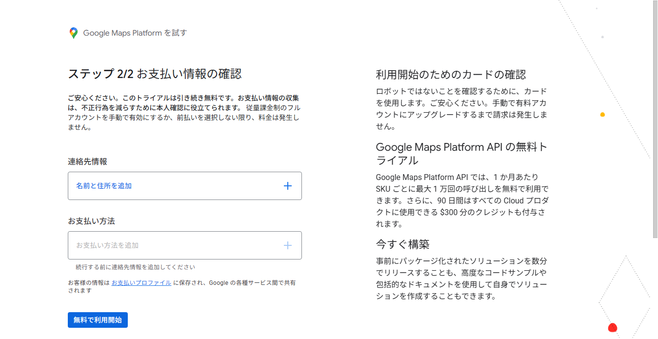Click the Google Maps Platform API の無料トライアル heading
Image resolution: width=658 pixels, height=339 pixels.
[461, 154]
